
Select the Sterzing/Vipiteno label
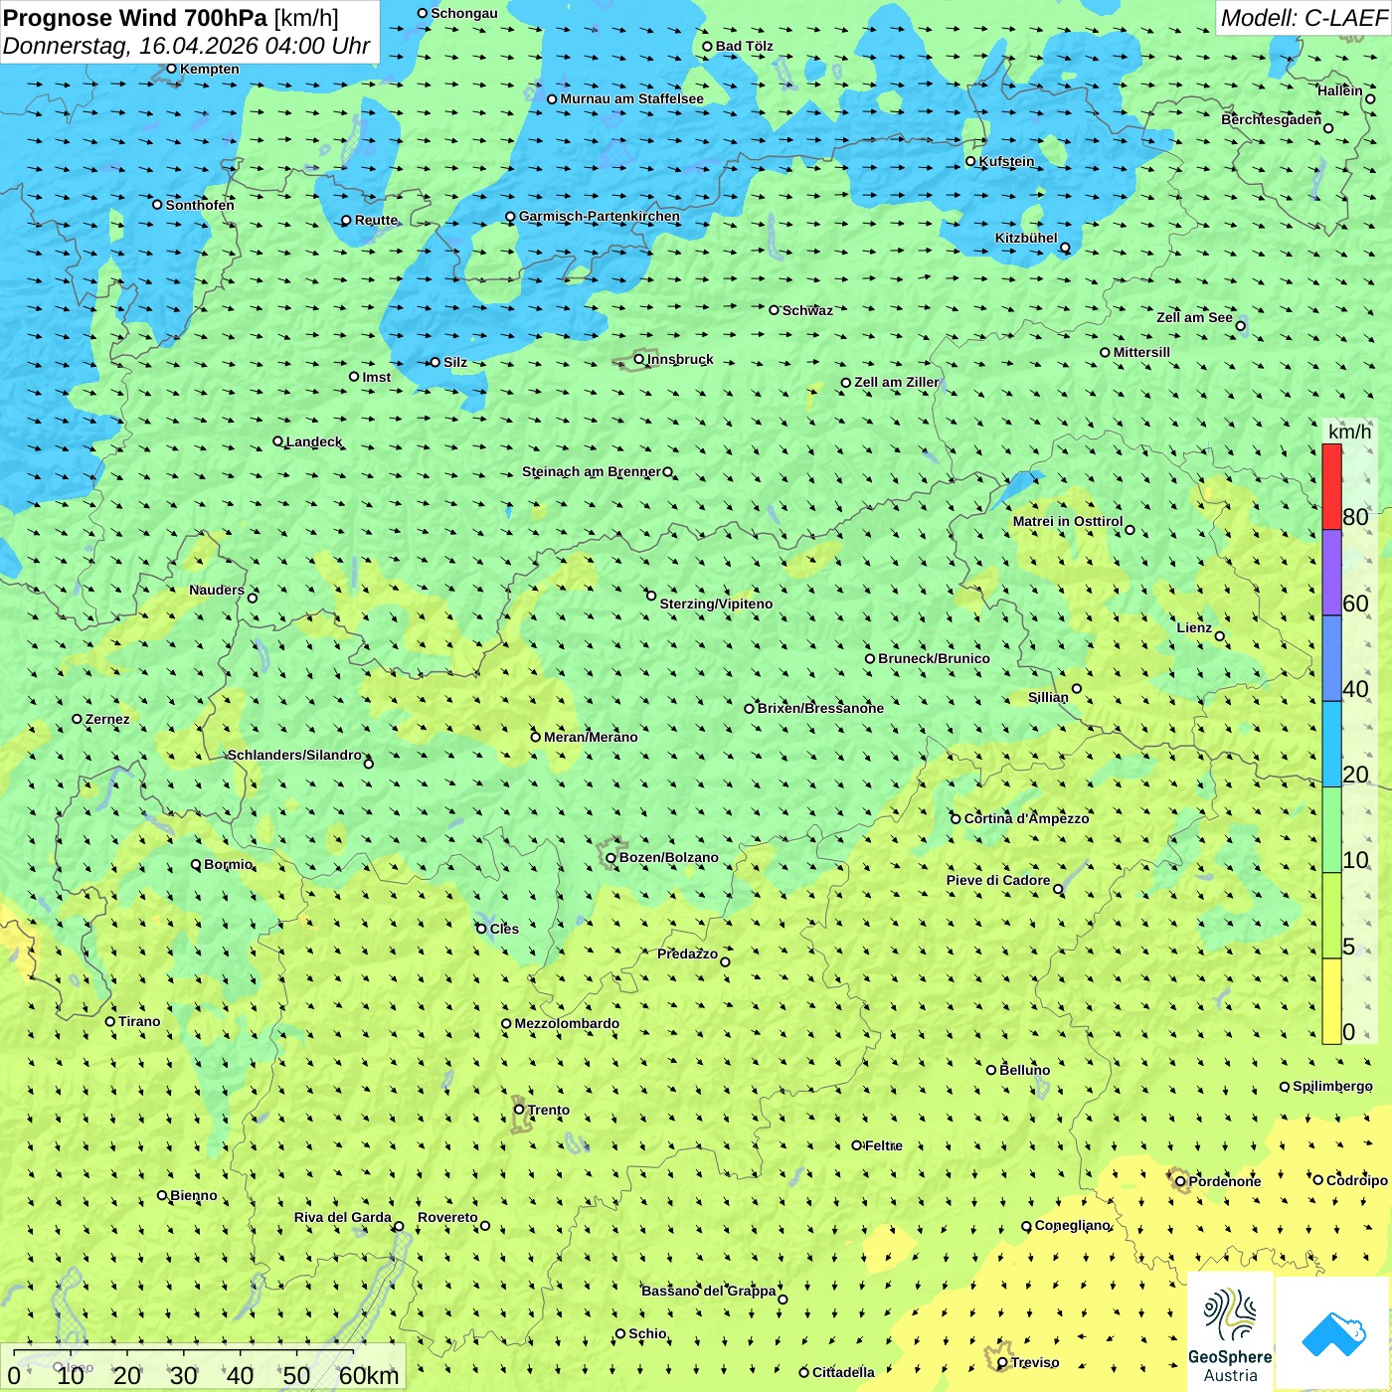[716, 604]
